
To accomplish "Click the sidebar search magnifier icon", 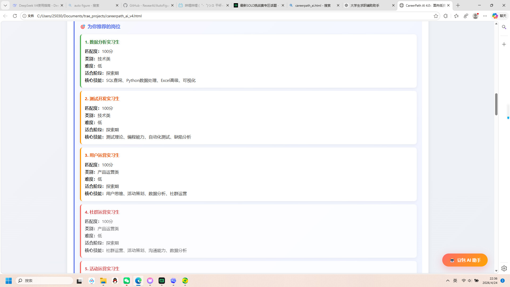I will (504, 27).
